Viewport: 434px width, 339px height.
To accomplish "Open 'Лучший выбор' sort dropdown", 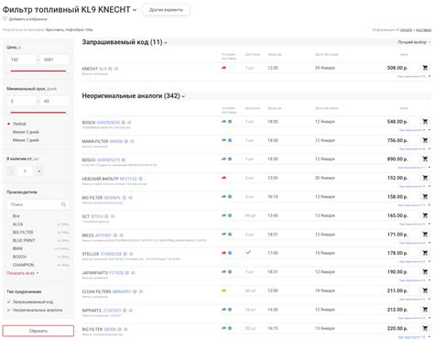I will tap(414, 42).
